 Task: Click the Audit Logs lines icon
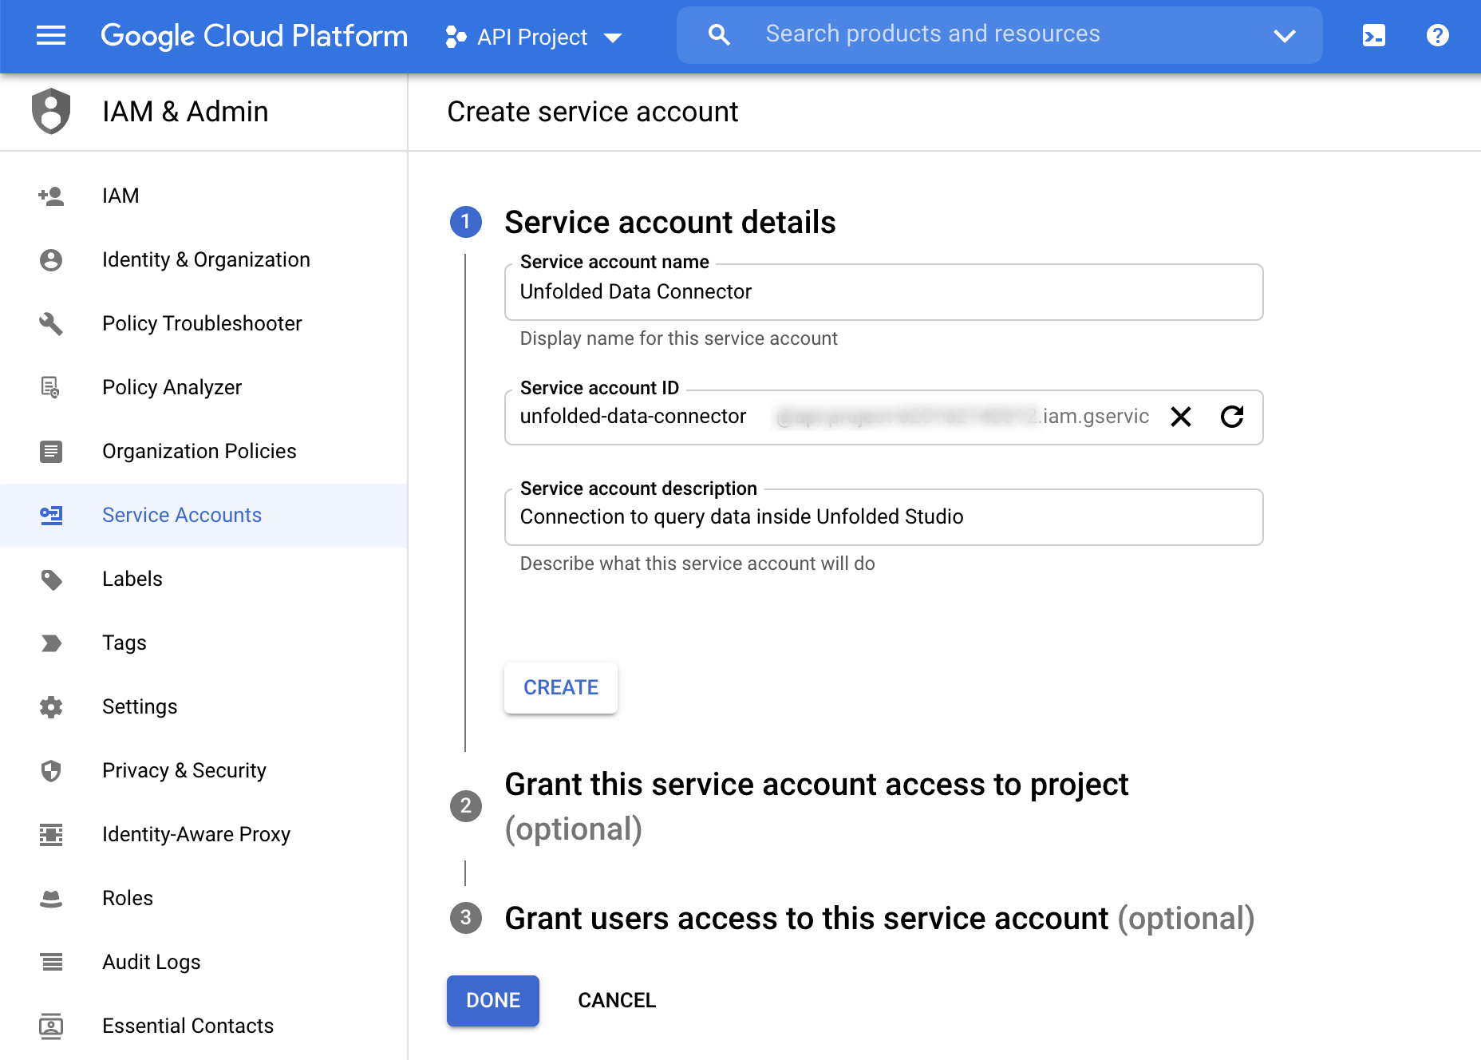click(51, 962)
